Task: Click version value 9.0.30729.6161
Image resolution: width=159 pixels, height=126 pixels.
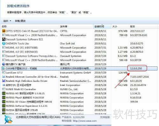Action: click(x=139, y=35)
